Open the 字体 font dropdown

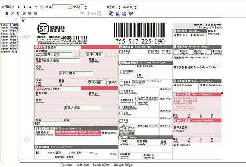click(70, 7)
